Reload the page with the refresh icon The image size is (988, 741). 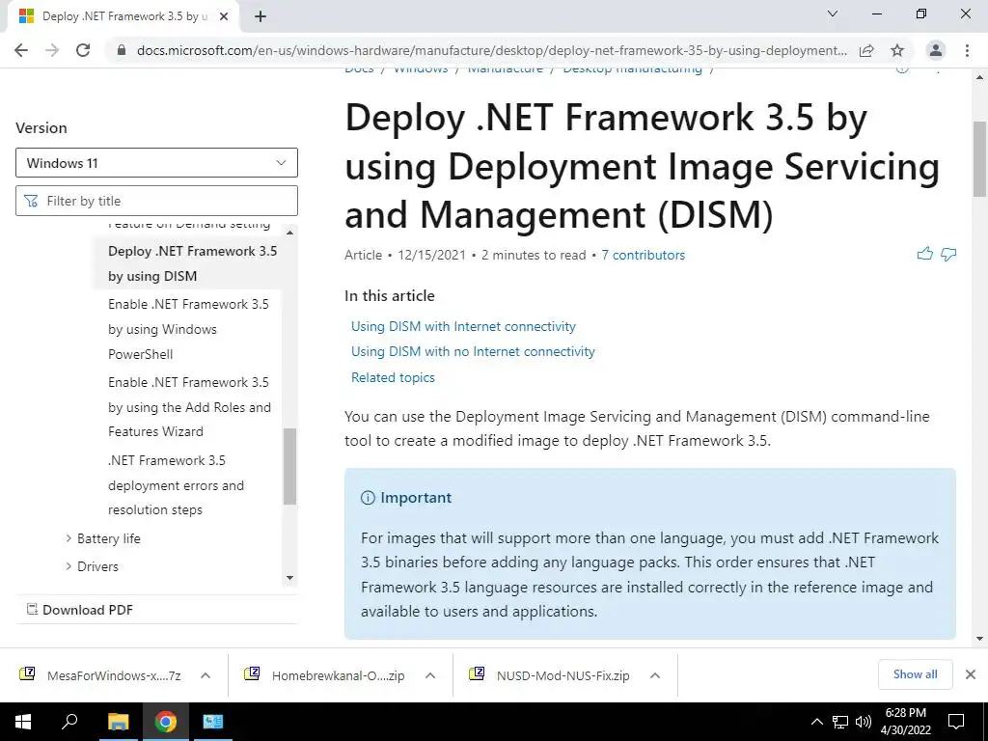[x=83, y=50]
